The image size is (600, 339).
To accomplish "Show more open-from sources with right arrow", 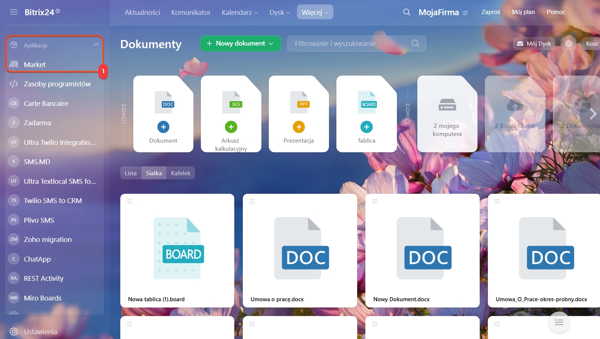I will tap(593, 113).
